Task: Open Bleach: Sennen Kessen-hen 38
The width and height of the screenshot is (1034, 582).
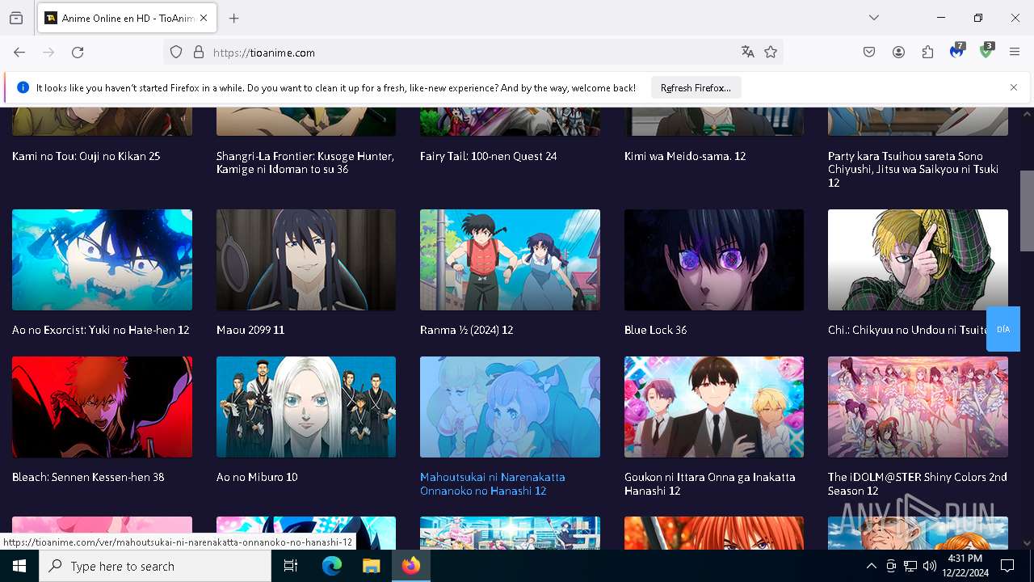Action: point(88,477)
